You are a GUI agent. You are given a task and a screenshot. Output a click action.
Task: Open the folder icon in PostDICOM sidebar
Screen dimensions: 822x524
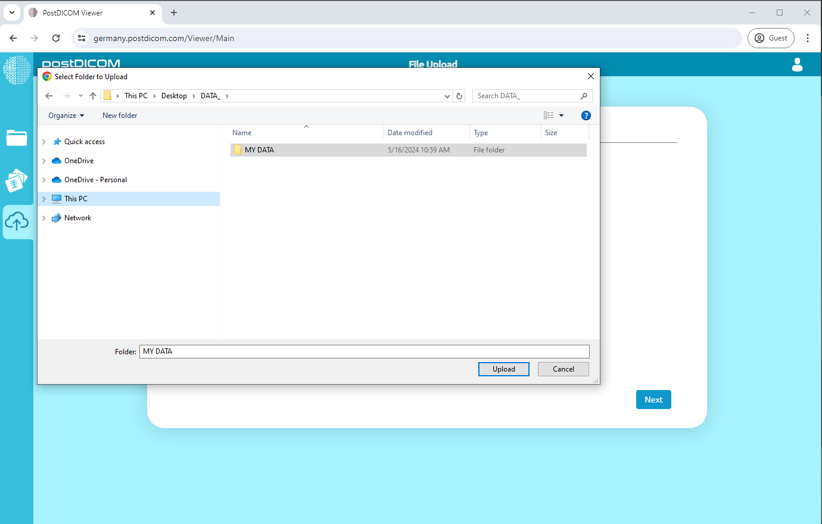pyautogui.click(x=17, y=138)
